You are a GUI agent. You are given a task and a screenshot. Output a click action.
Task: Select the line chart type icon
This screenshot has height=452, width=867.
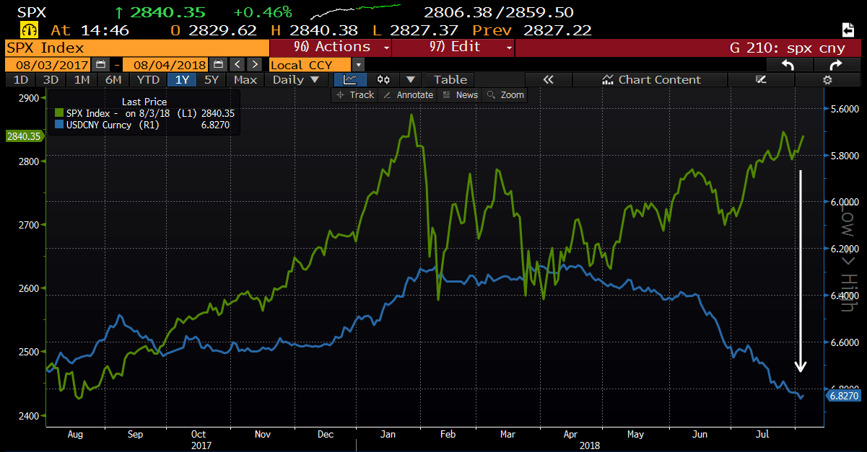coord(350,80)
